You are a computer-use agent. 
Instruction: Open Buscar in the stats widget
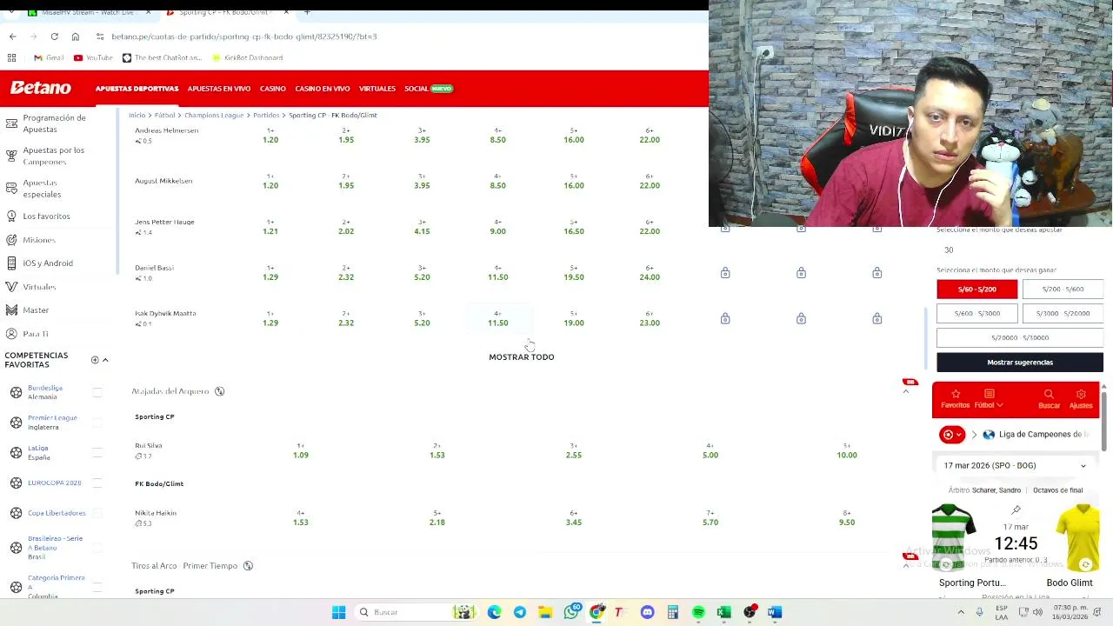(x=1049, y=399)
